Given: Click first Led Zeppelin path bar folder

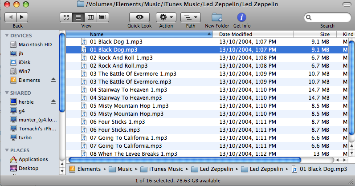Looking at the screenshot, I should [x=212, y=169].
